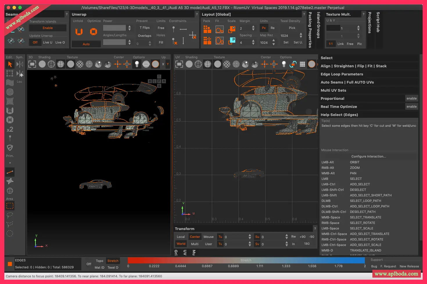Click the light bulb icon in 3D view options
Screen dimensions: 427x284
click(137, 64)
